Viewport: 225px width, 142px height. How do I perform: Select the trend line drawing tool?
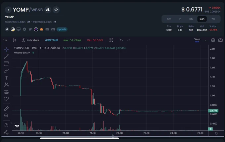pos(6,56)
